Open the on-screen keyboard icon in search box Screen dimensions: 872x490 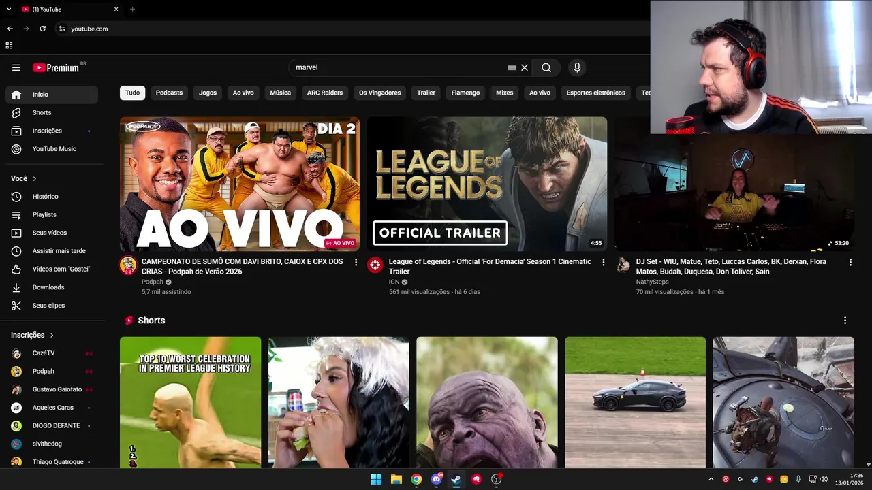coord(512,67)
